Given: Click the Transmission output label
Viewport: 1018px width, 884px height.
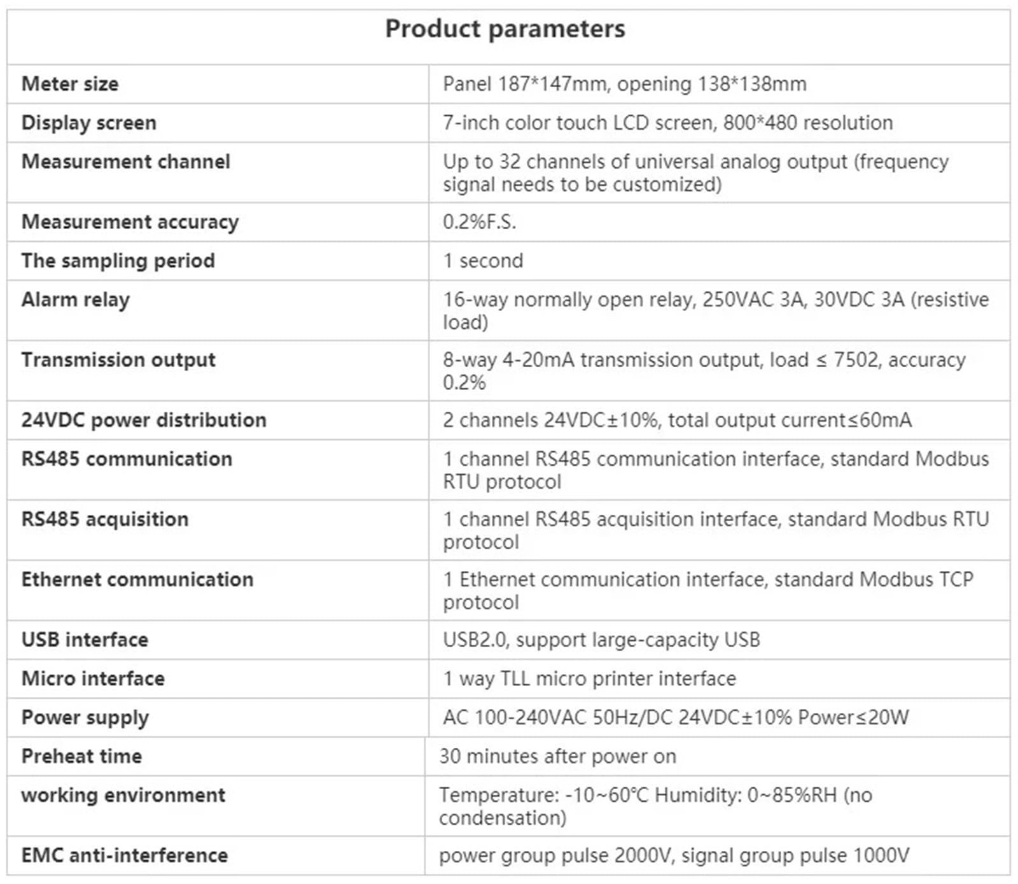Looking at the screenshot, I should 118,360.
